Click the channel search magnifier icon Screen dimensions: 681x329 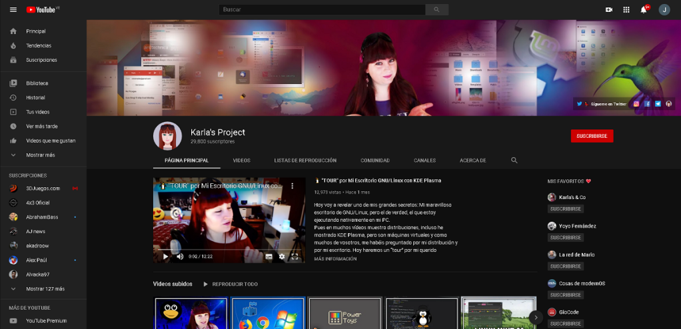click(x=514, y=160)
